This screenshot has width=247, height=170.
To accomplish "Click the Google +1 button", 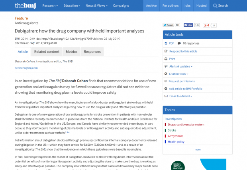I will 206,25.
